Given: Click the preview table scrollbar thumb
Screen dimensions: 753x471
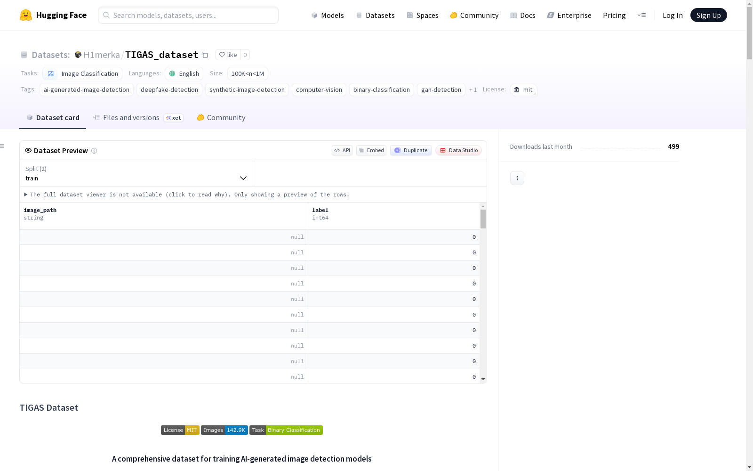Looking at the screenshot, I should (483, 219).
